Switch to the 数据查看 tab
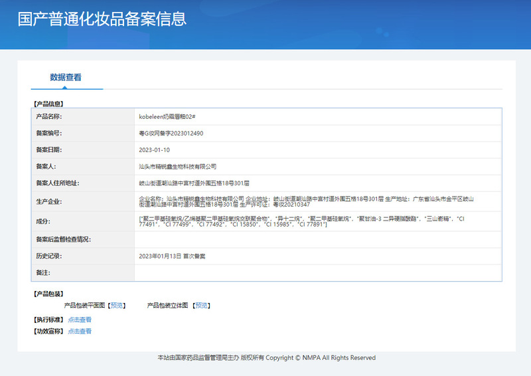This screenshot has height=376, width=531. 66,77
